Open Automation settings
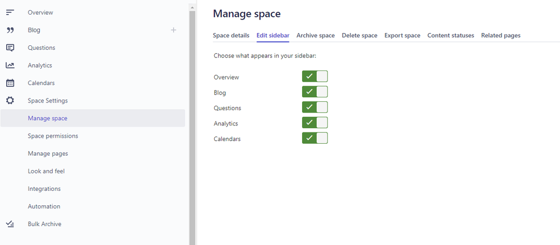The image size is (560, 245). pyautogui.click(x=44, y=206)
